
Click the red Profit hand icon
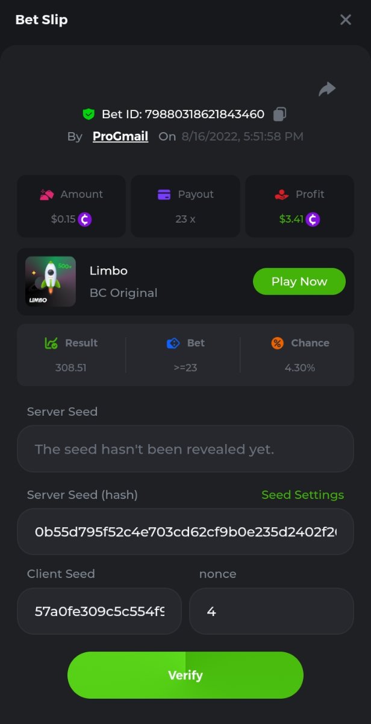281,194
